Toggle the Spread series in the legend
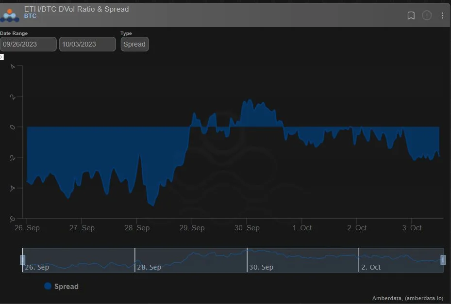The width and height of the screenshot is (451, 304). [x=61, y=286]
